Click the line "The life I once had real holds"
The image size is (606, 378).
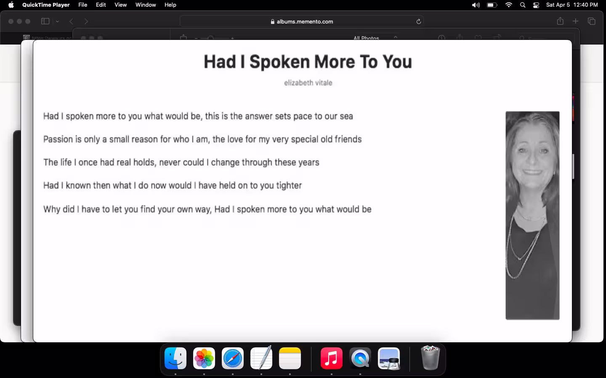click(x=181, y=163)
